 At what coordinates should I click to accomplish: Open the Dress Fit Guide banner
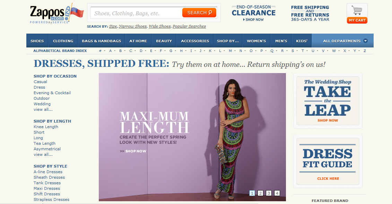click(x=328, y=161)
